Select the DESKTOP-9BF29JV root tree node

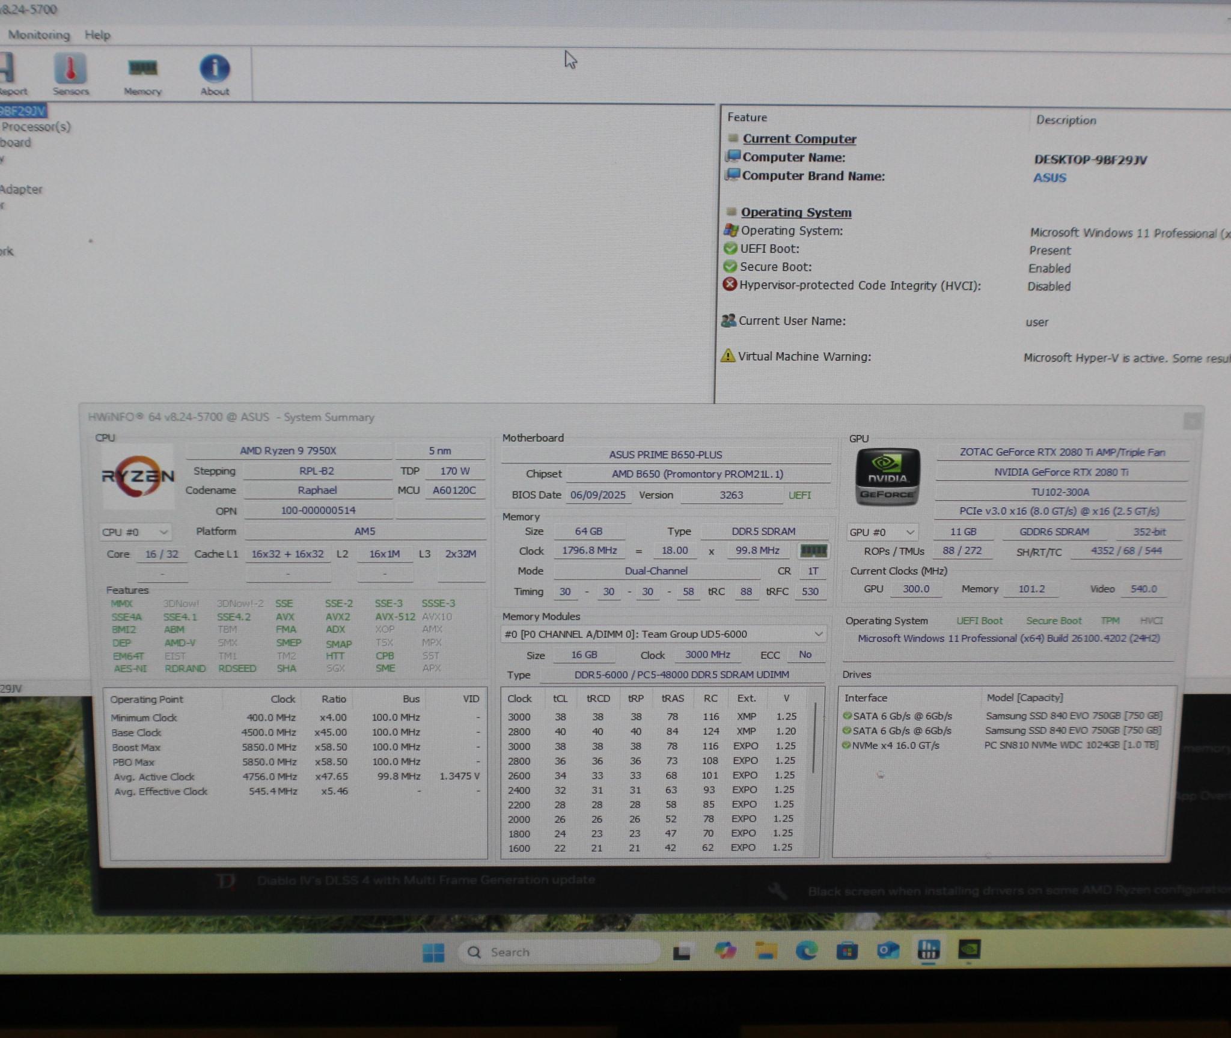23,111
